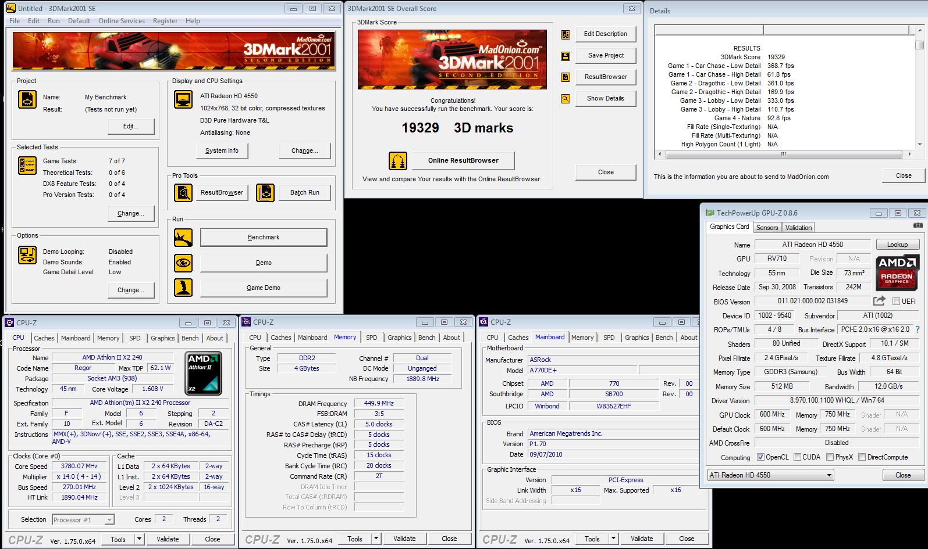
Task: Toggle the DirectCompute checkbox in GPU-Z
Action: [862, 457]
